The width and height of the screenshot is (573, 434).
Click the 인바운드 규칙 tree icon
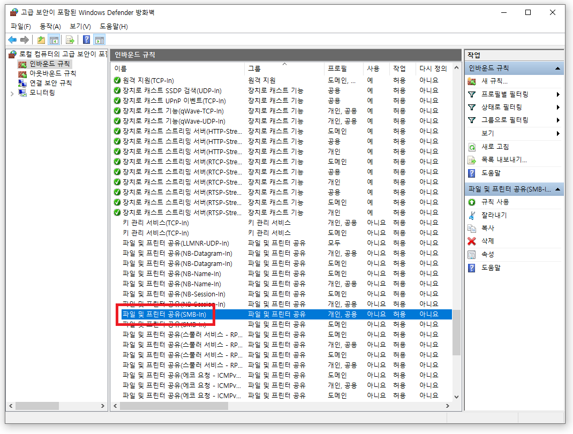click(x=22, y=64)
